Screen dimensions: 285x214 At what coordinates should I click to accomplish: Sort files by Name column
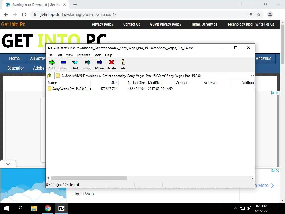[x=69, y=82]
